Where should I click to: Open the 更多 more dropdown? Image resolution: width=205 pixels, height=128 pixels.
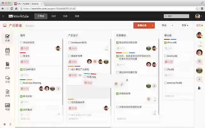[185, 25]
